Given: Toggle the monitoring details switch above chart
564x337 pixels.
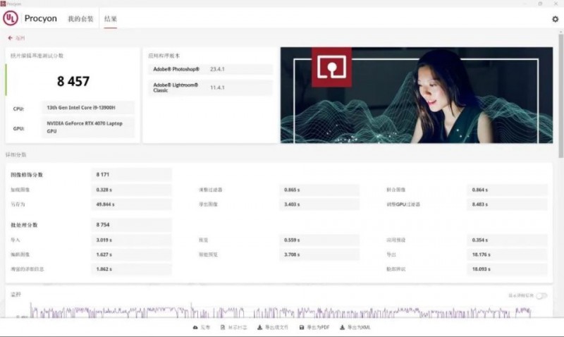Looking at the screenshot, I should click(x=541, y=296).
